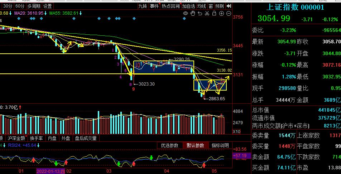Click the 窗 window button
The height and width of the screenshot is (174, 341).
(211, 6)
